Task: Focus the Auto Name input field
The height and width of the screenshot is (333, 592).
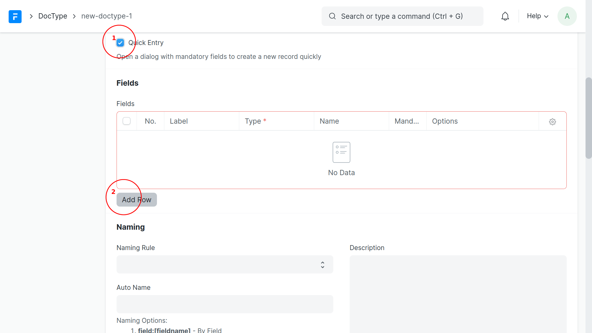Action: [224, 304]
